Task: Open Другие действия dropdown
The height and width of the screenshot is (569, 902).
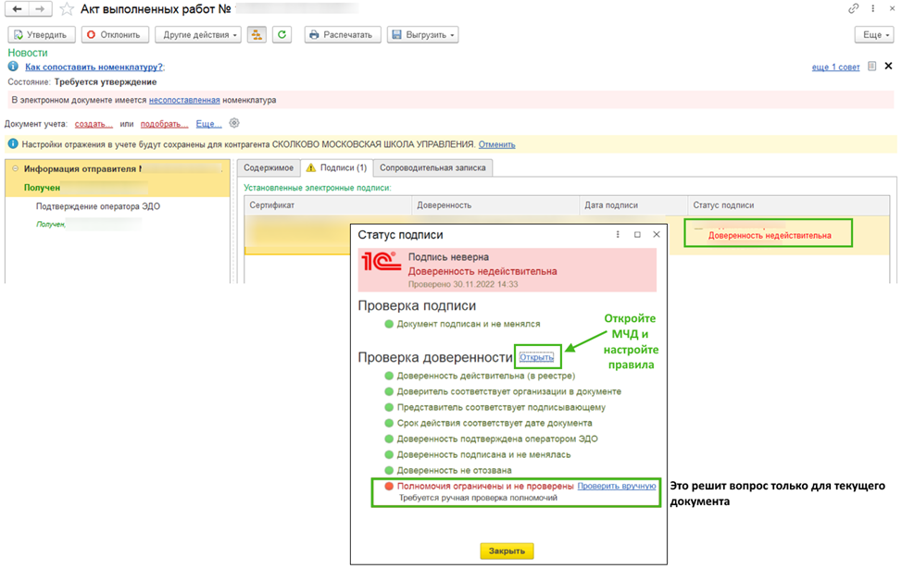Action: point(198,35)
